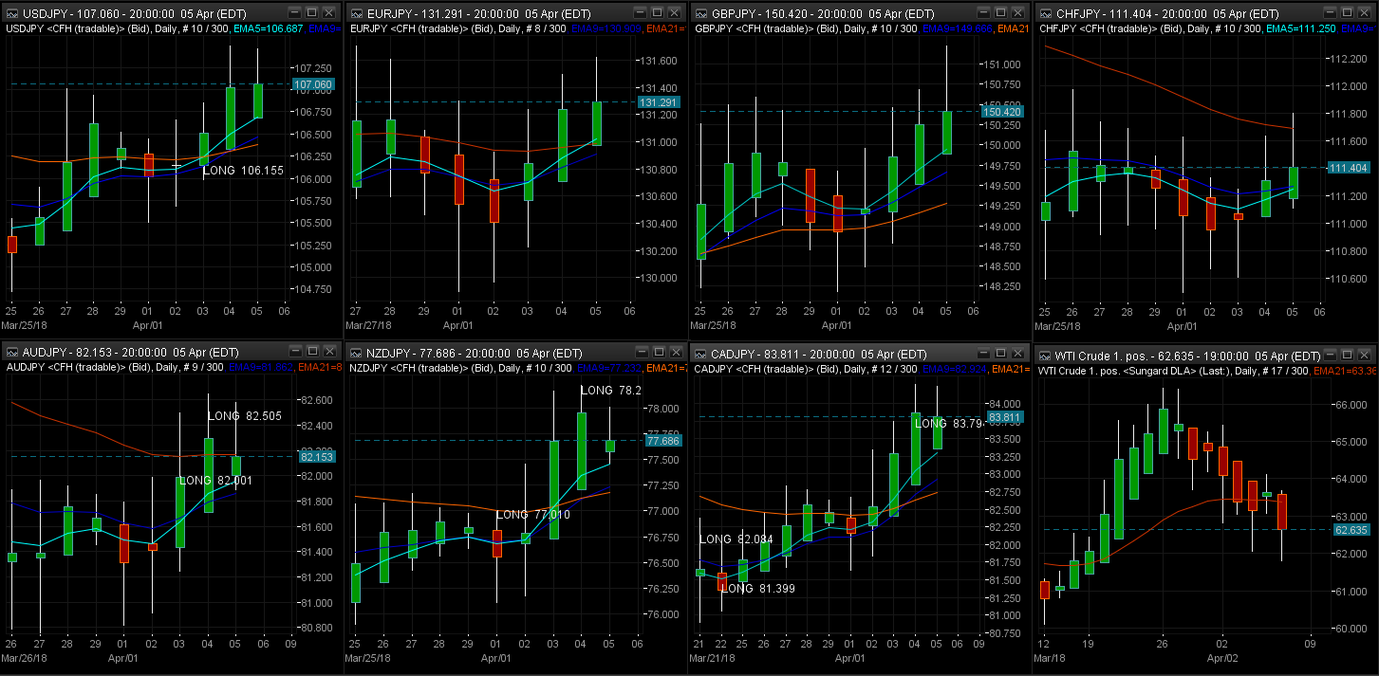The image size is (1379, 676).
Task: Click the 131.291 current price tag on EURJPY
Action: pos(658,101)
